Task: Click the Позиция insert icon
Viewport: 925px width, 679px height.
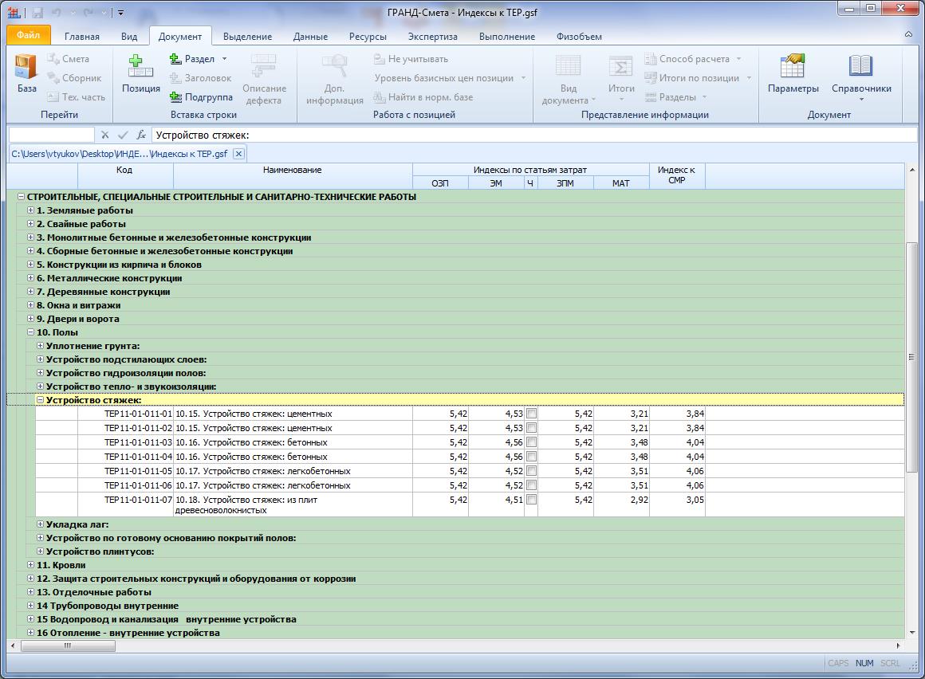Action: [140, 75]
